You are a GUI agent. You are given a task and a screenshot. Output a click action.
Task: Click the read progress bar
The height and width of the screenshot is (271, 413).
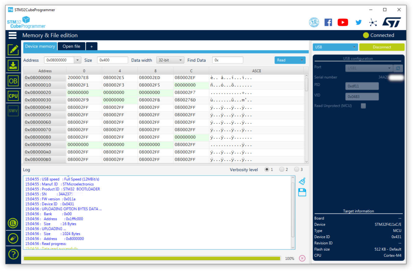(x=152, y=258)
